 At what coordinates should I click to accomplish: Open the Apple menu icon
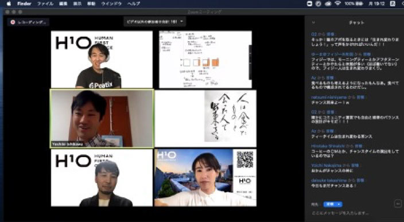(x=9, y=3)
